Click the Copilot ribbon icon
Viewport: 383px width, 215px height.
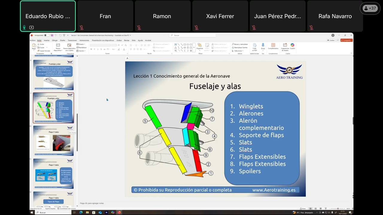coord(292,45)
